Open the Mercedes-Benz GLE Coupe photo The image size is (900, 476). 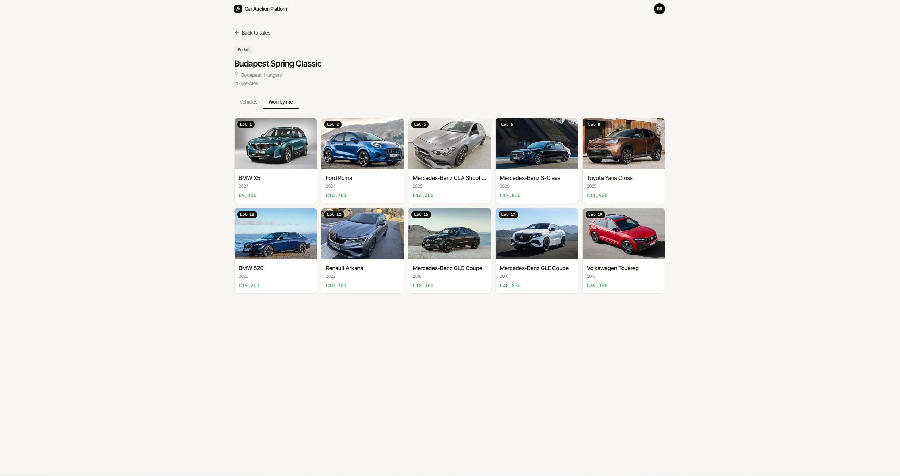(x=537, y=234)
